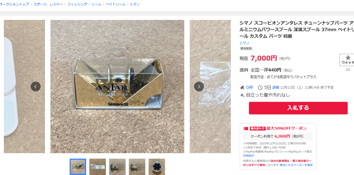Click the bid gavel icon beside 0件
Viewport: 354px width, 175px height.
coord(242,87)
